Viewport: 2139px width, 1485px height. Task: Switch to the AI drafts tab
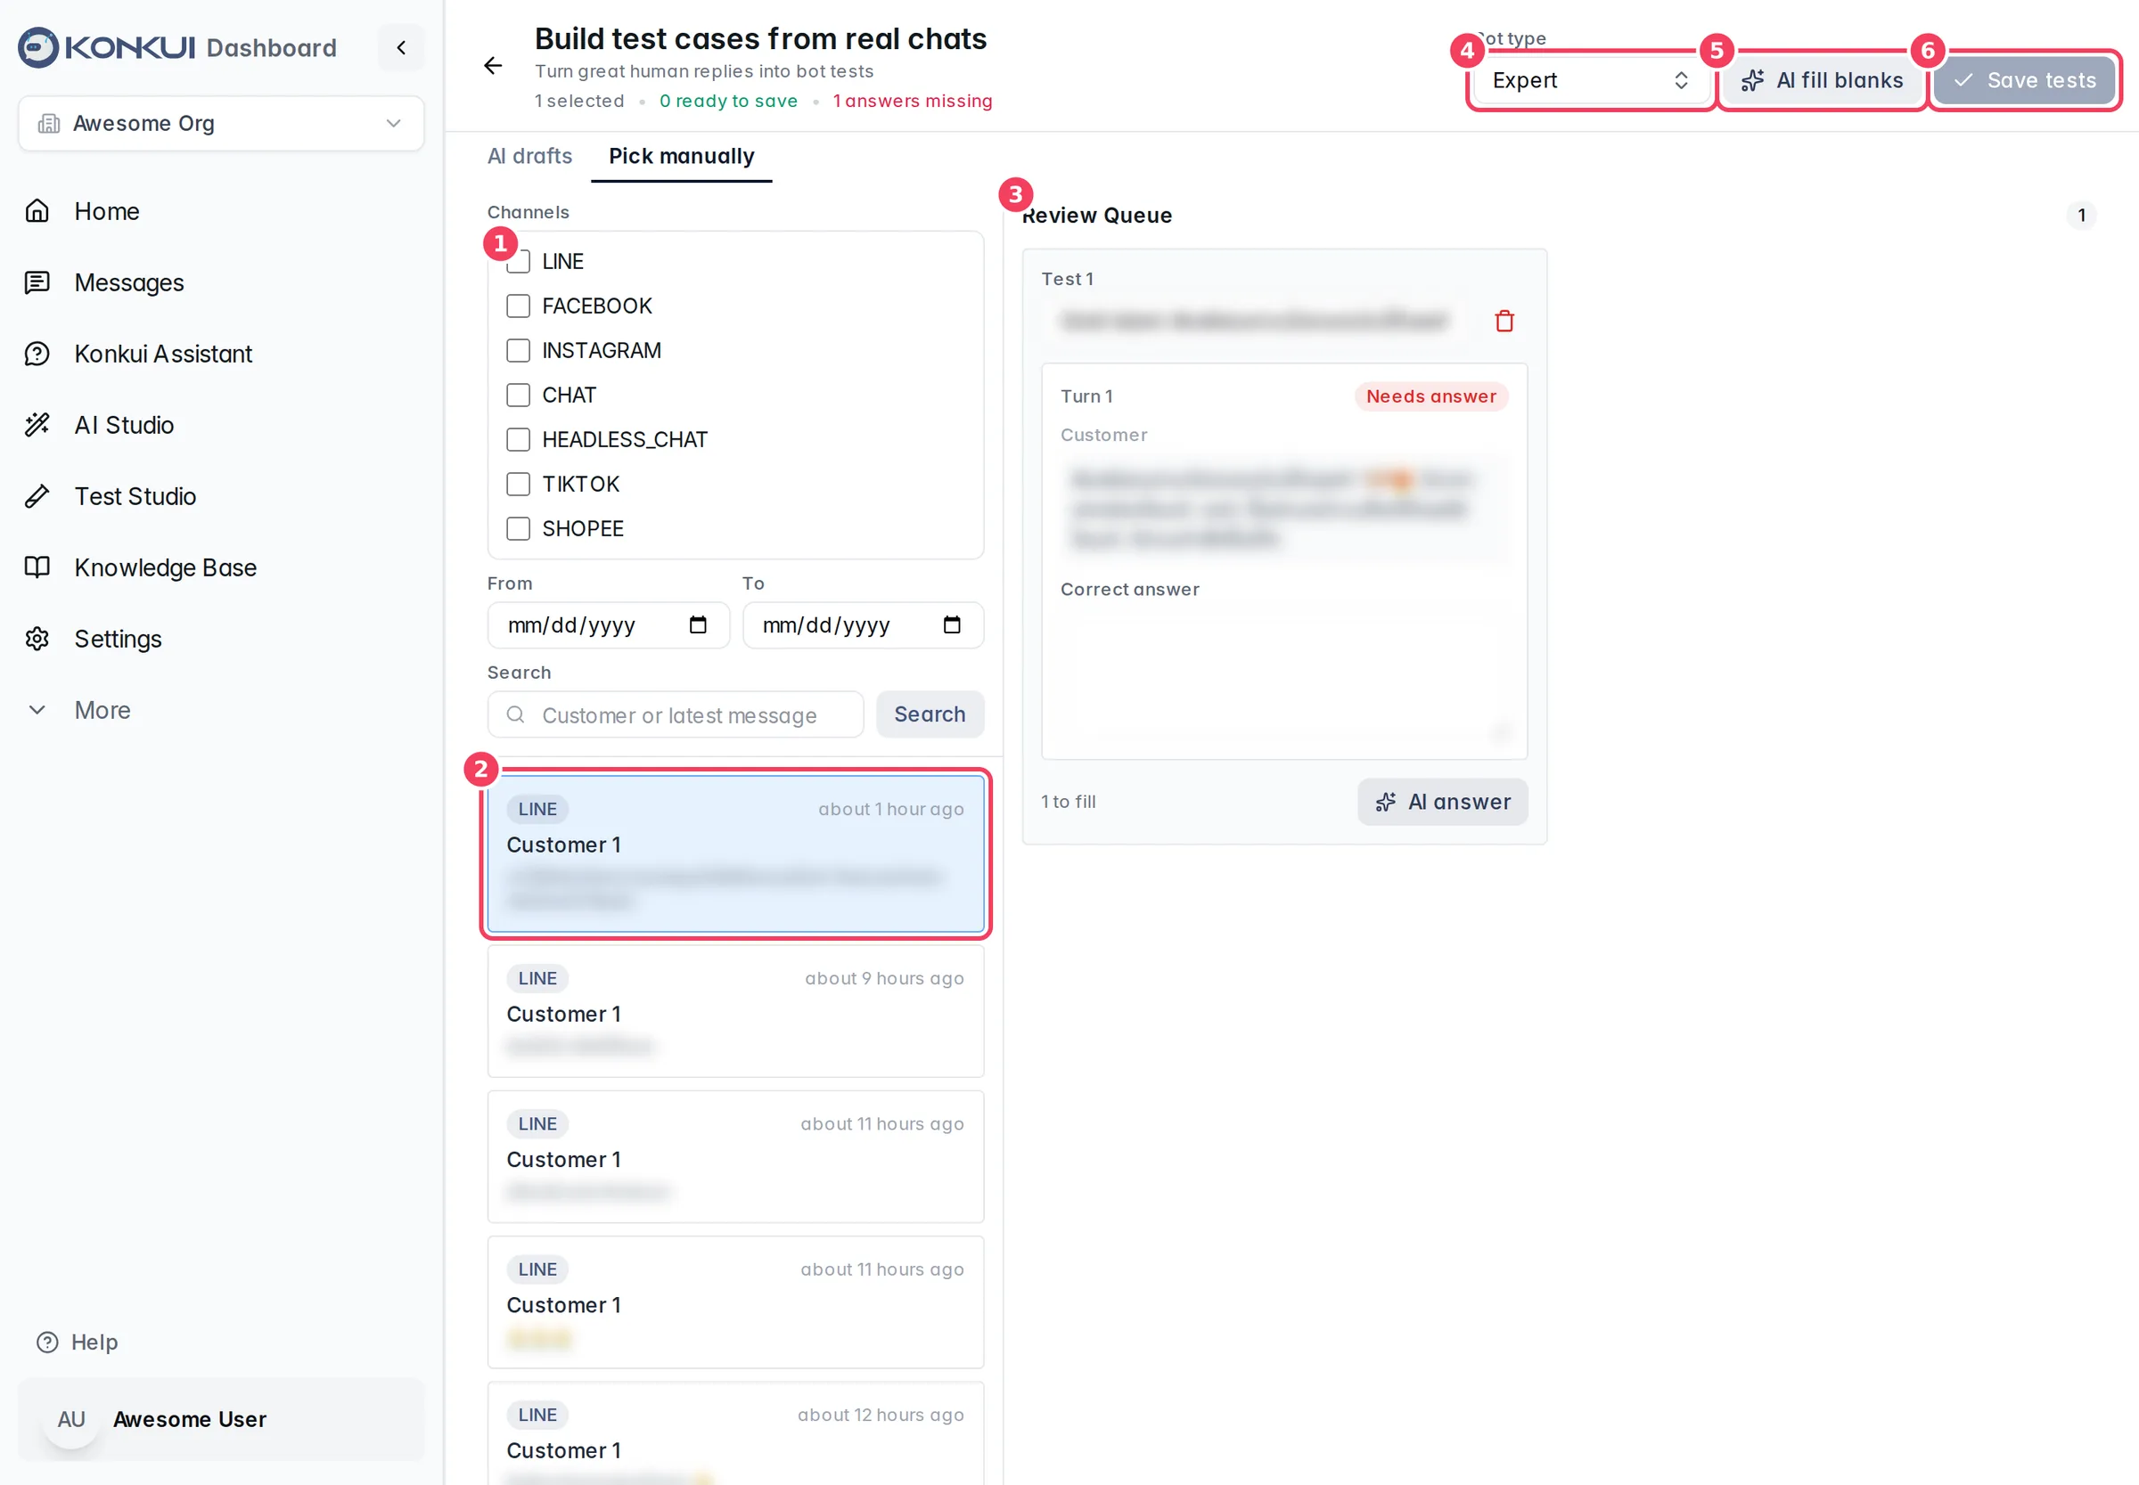click(x=529, y=156)
